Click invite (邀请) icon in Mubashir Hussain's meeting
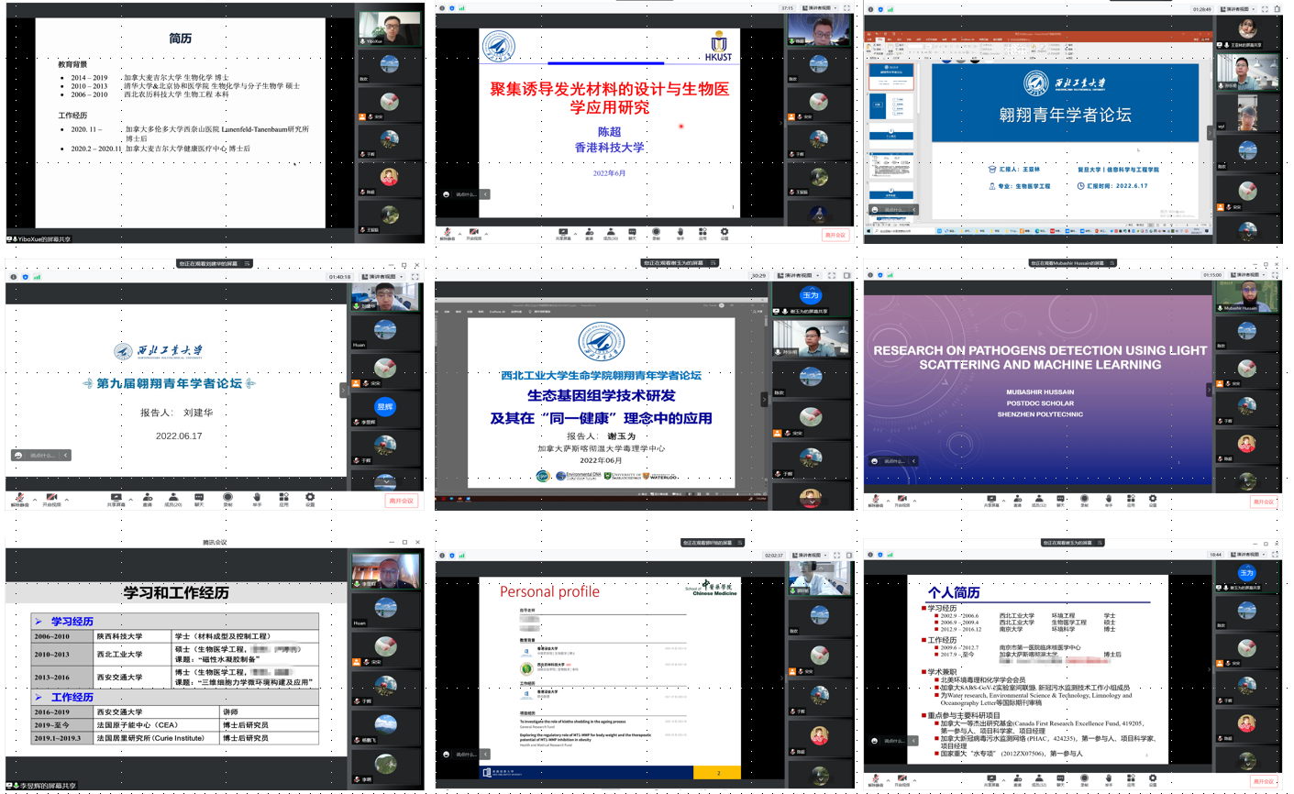Viewport: 1294px width, 794px height. point(1017,500)
